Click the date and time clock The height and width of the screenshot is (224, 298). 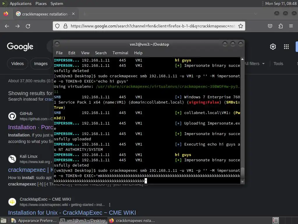point(281,3)
